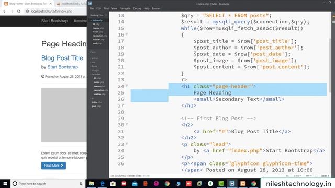335x188 pixels.
Task: Open sidebar.php under the includes folder
Action: (99, 94)
